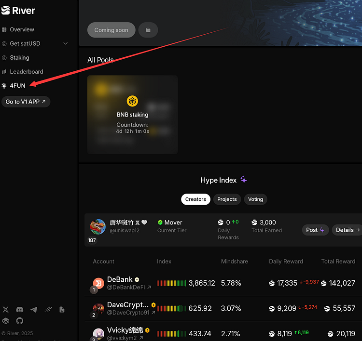Click the Staking coin icon
Viewport: 362px width, 341px height.
4,58
